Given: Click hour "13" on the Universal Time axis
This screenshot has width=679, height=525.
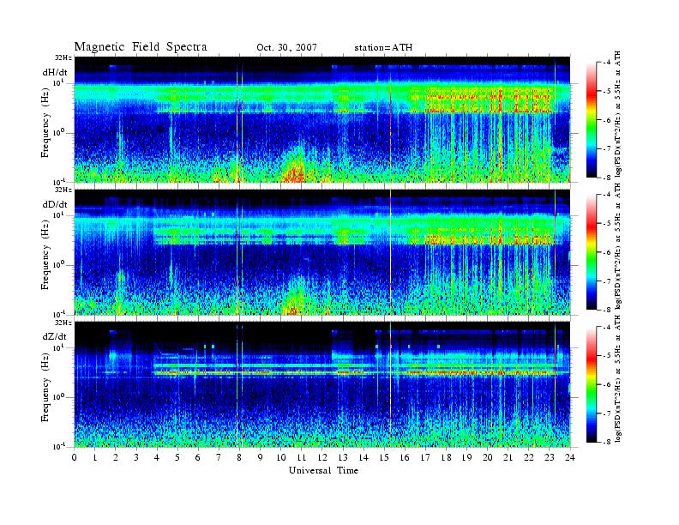Looking at the screenshot, I should [343, 458].
